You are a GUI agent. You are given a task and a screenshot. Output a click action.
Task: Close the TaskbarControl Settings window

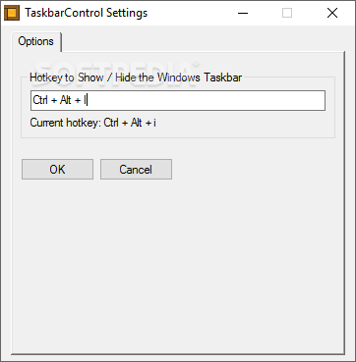pos(332,13)
